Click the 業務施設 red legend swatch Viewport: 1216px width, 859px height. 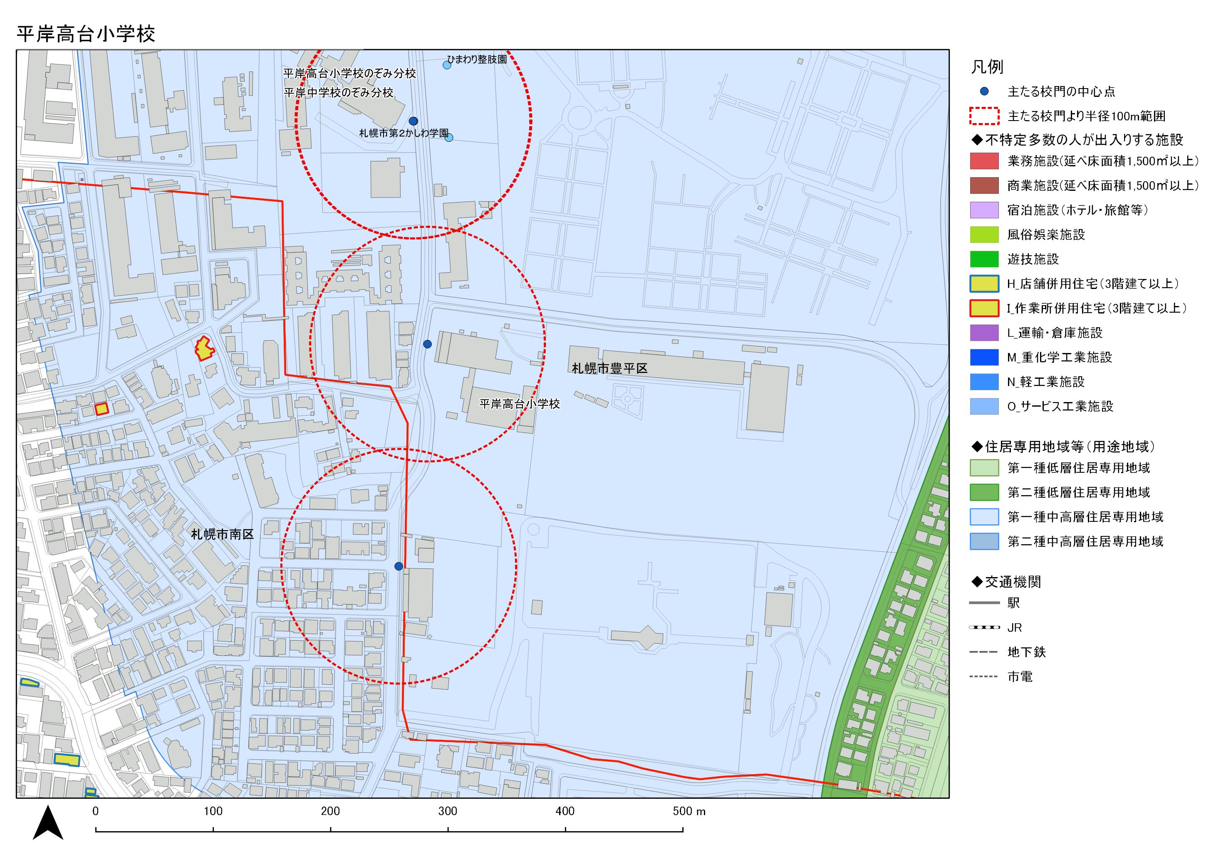984,161
